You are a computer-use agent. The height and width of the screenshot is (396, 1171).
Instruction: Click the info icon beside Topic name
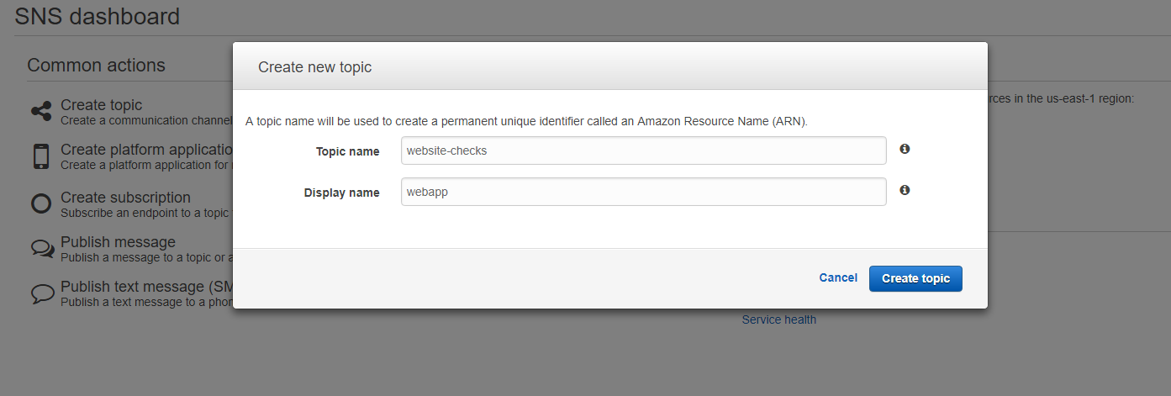pyautogui.click(x=905, y=149)
